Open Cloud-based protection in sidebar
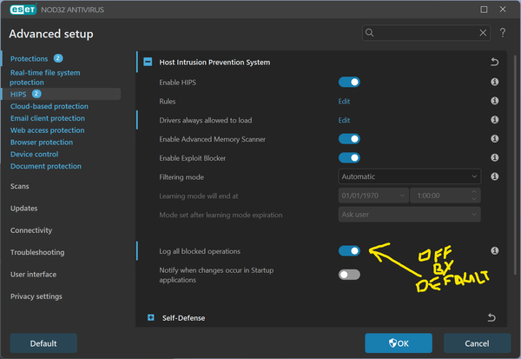 [x=49, y=106]
